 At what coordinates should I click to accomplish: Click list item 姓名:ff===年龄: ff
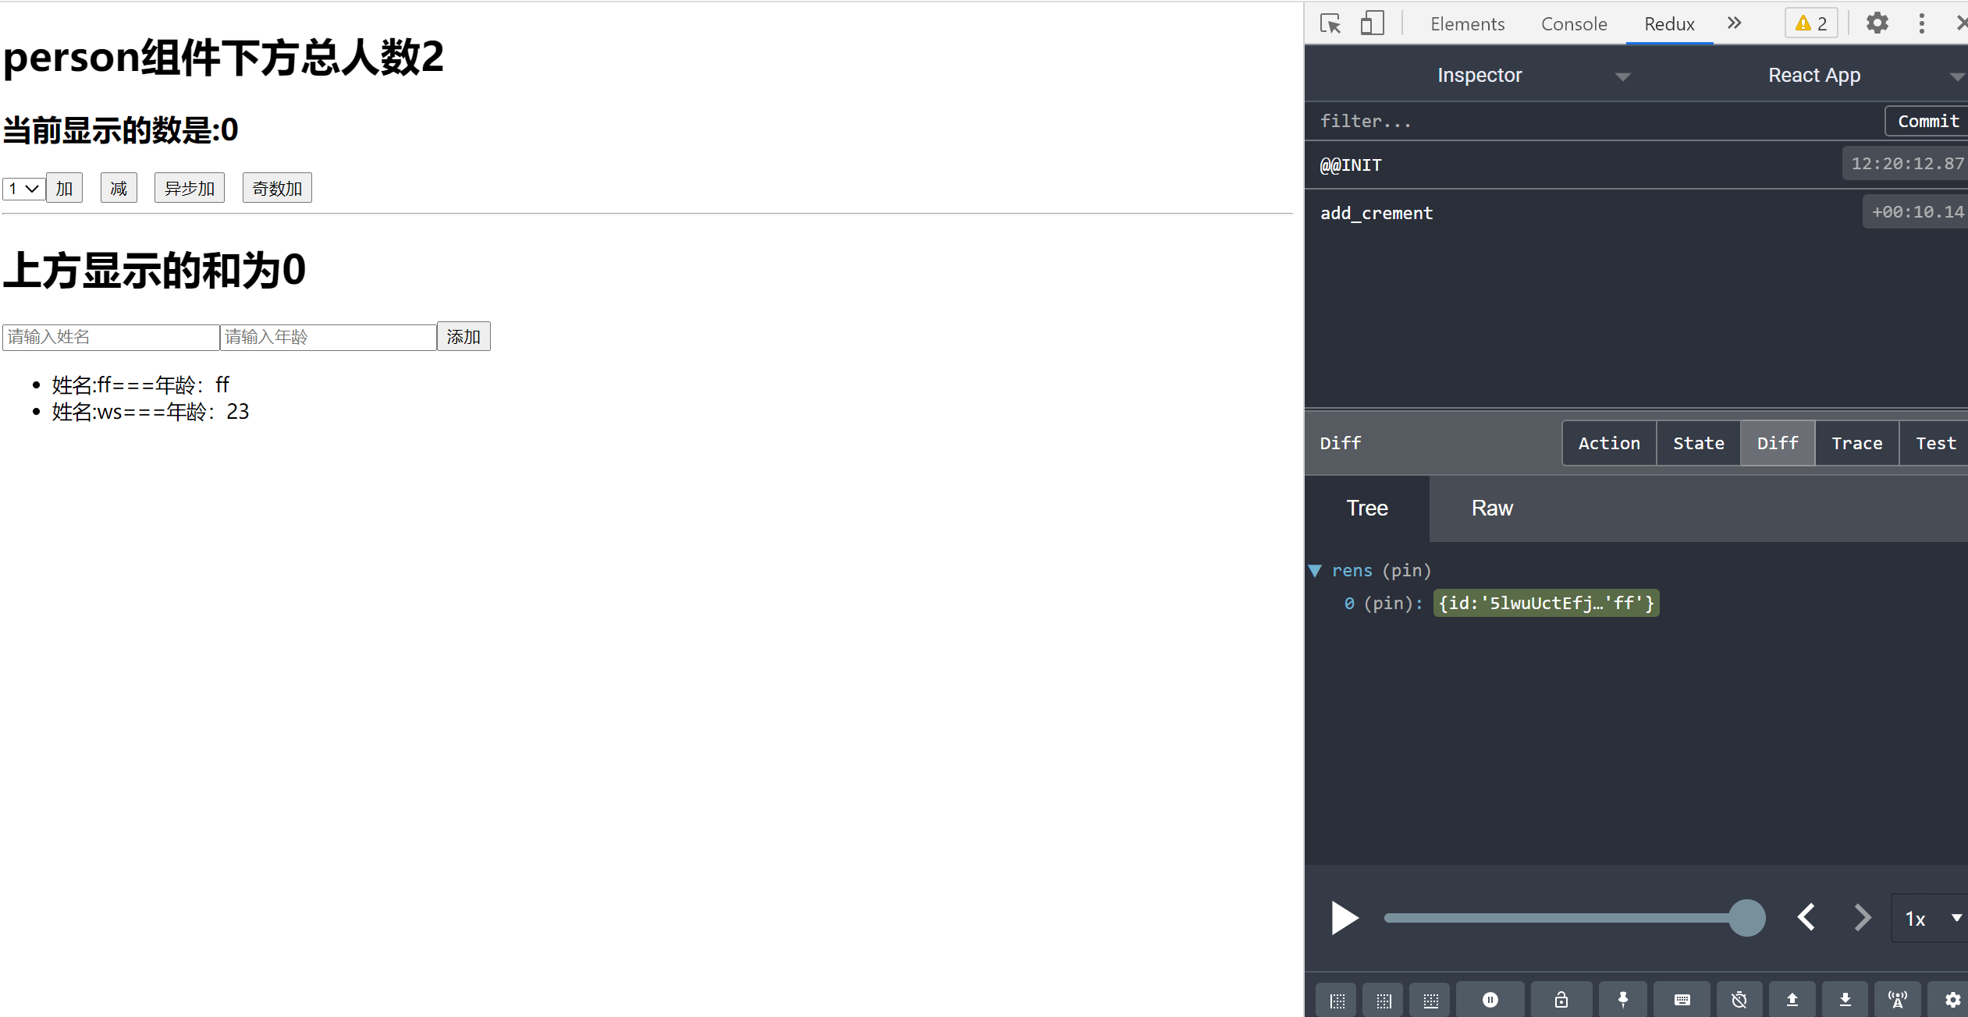pos(140,384)
